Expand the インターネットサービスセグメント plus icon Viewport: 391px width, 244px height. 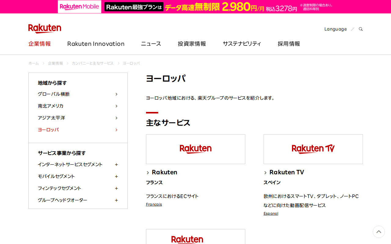(116, 164)
